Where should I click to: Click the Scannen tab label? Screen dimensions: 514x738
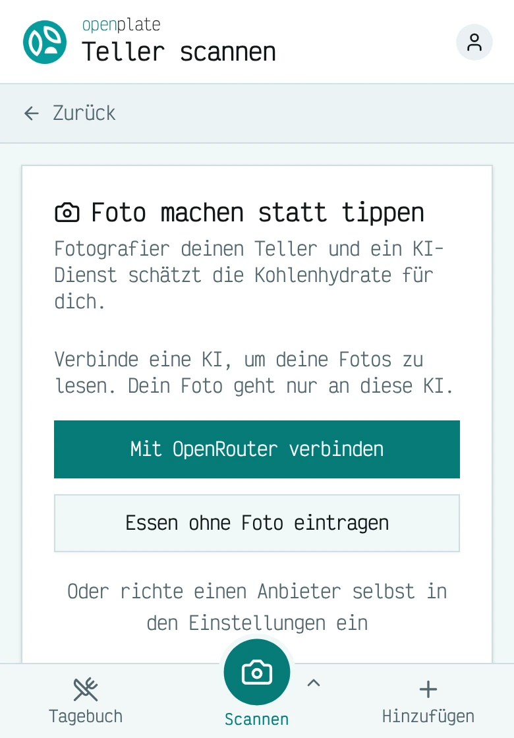[256, 719]
